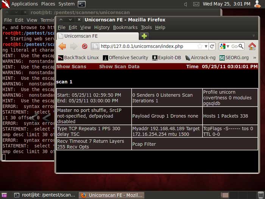Click the Firefox back arrow button
This screenshot has height=199, width=265.
pyautogui.click(x=62, y=46)
